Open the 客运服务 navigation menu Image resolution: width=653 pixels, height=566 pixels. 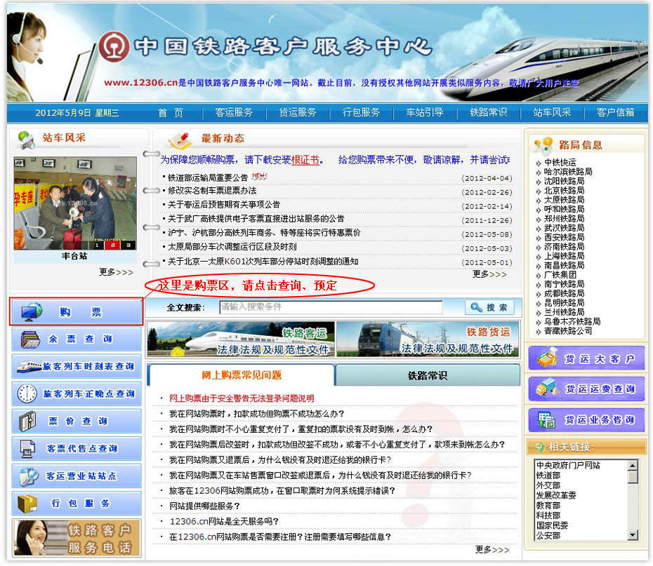click(234, 112)
